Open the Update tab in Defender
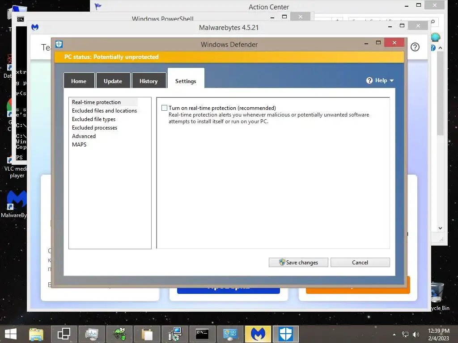Viewport: 458px width, 343px height. click(x=113, y=81)
